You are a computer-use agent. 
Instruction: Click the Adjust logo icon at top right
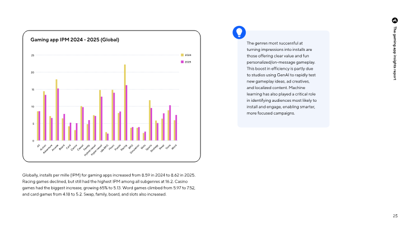click(x=395, y=20)
